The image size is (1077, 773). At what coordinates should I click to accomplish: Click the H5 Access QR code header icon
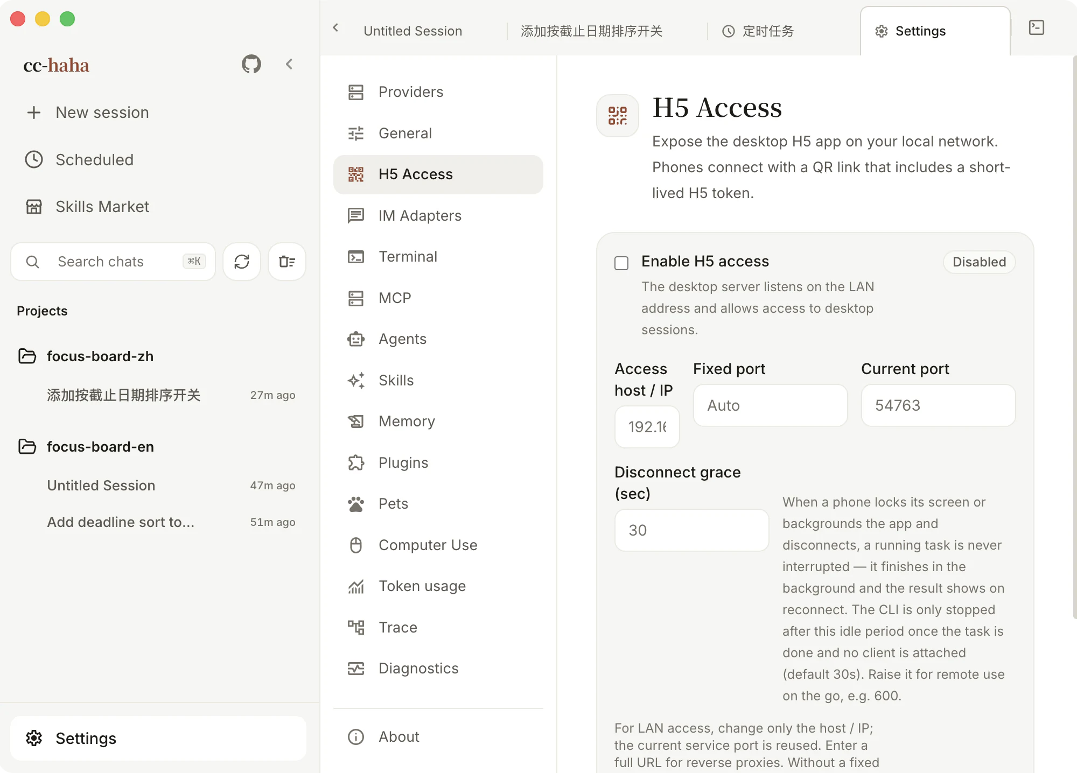618,116
